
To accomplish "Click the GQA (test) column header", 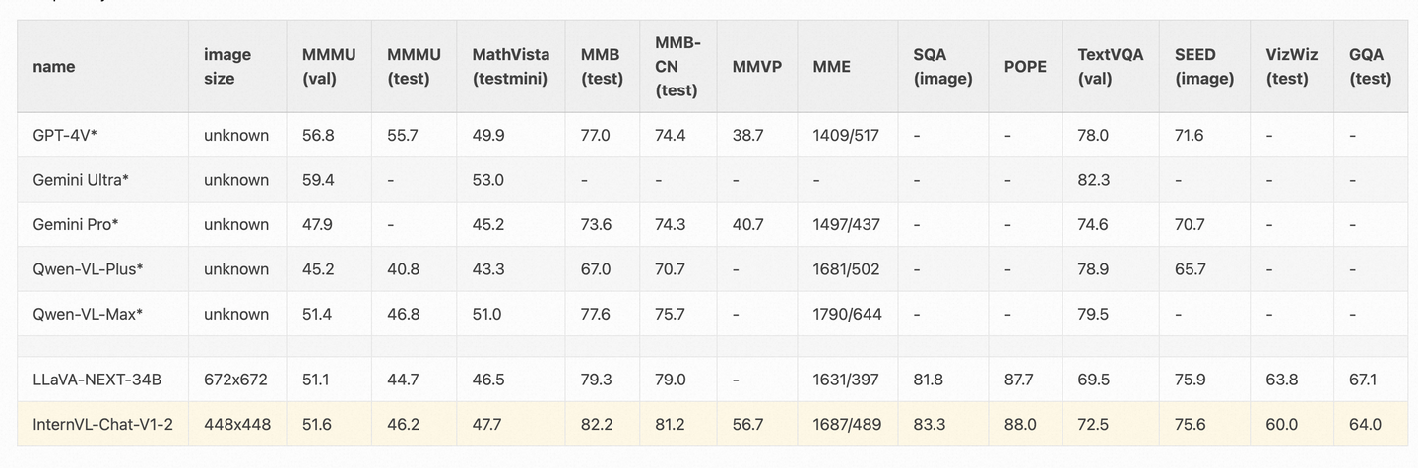I will coord(1370,67).
